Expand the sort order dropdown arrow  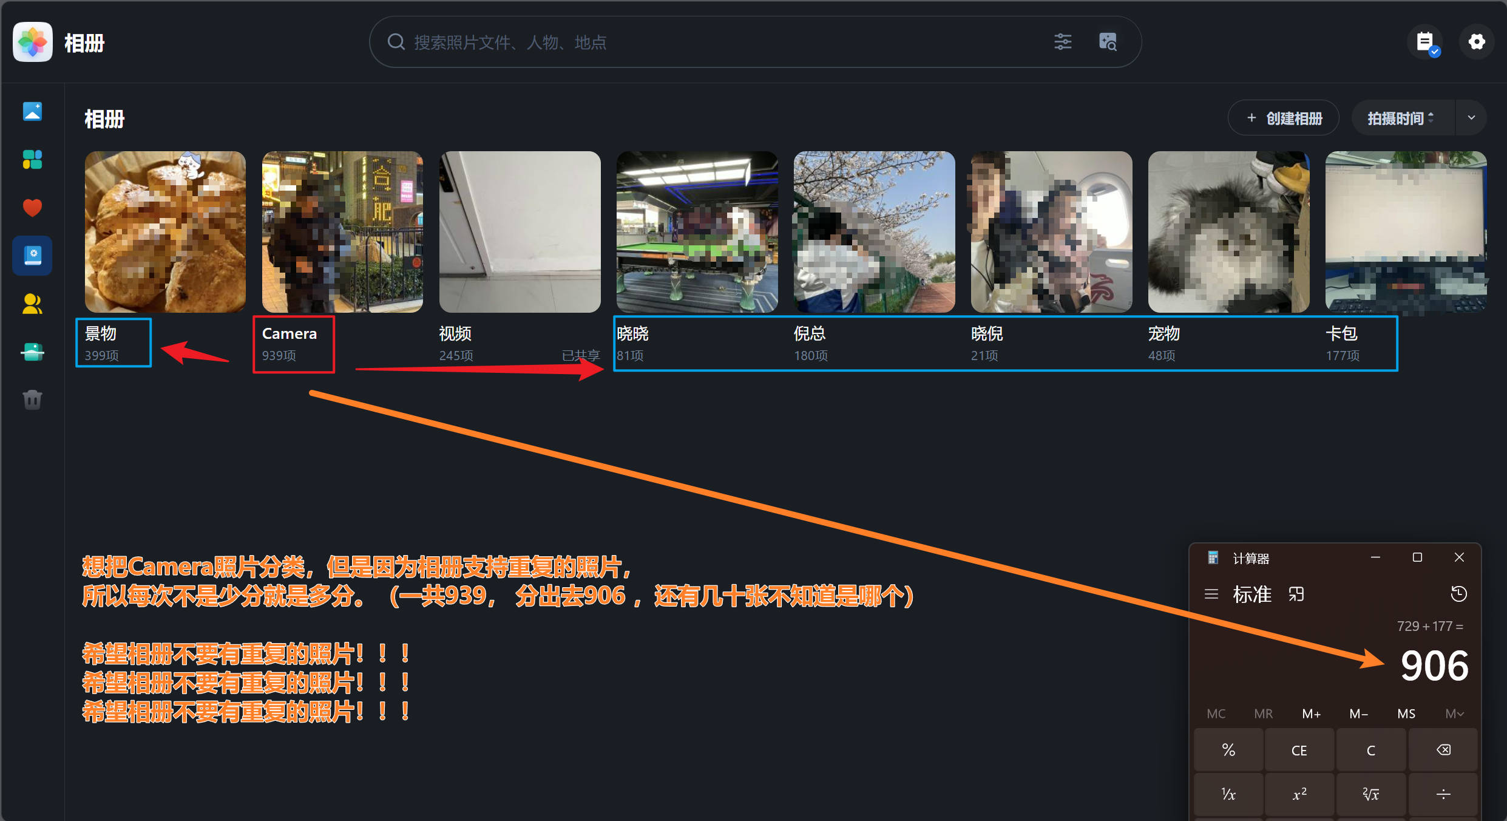click(x=1471, y=118)
